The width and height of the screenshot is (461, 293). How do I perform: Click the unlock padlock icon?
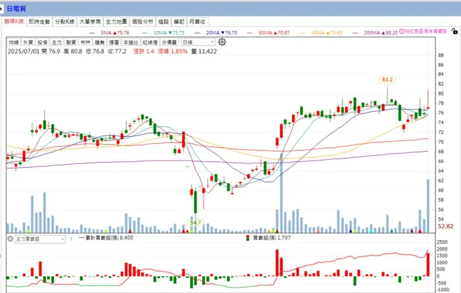(x=454, y=31)
